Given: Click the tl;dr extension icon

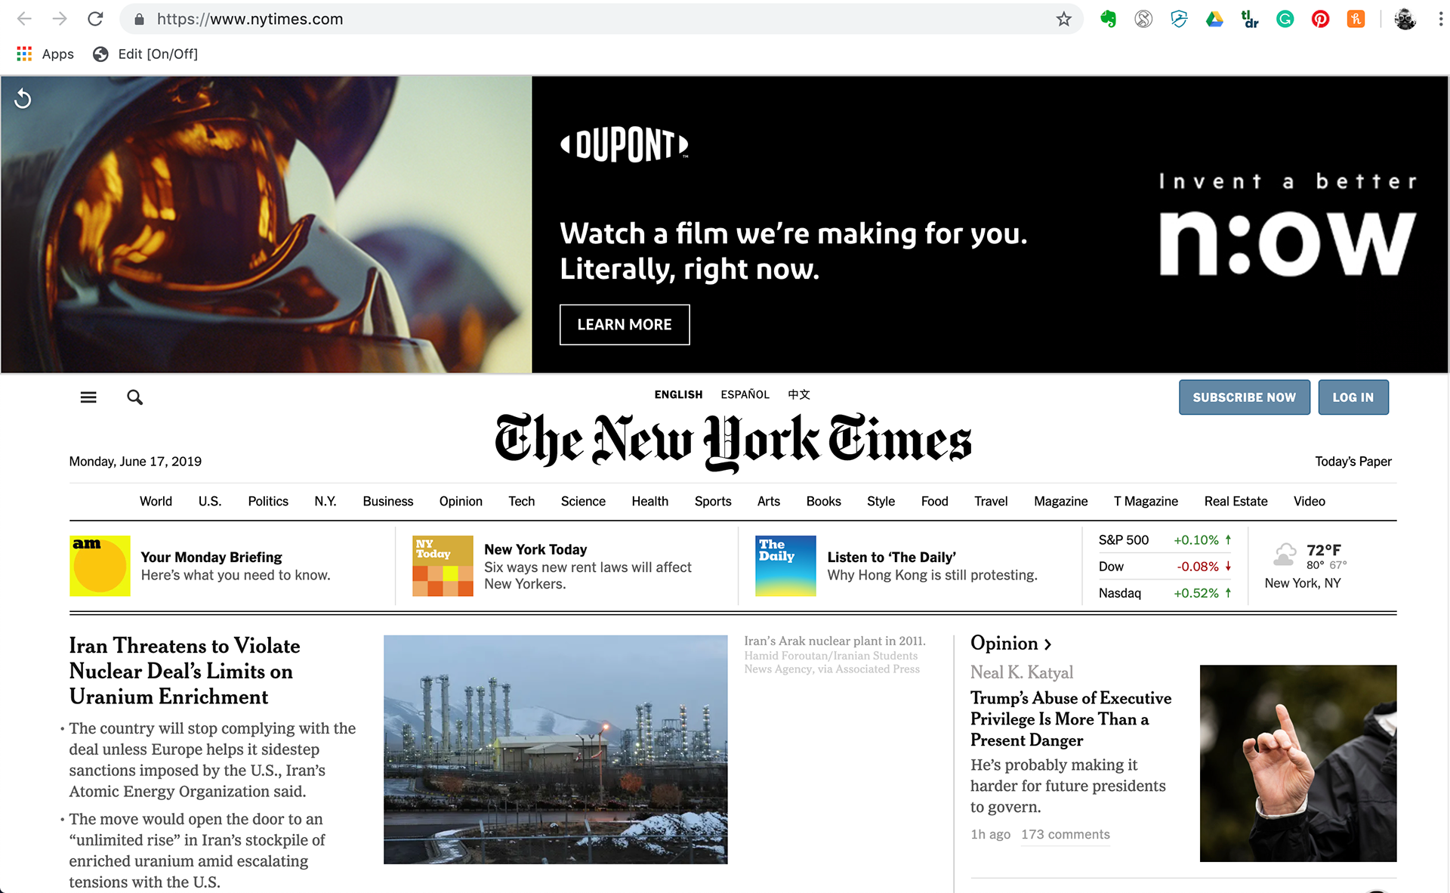Looking at the screenshot, I should click(x=1250, y=19).
